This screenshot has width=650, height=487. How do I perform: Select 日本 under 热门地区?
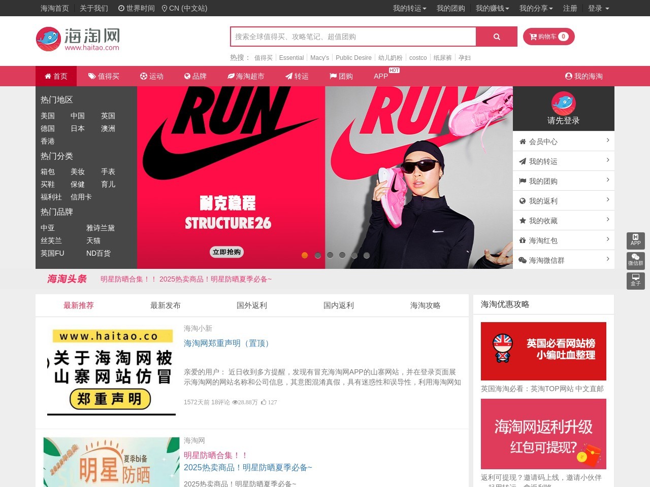pyautogui.click(x=78, y=128)
